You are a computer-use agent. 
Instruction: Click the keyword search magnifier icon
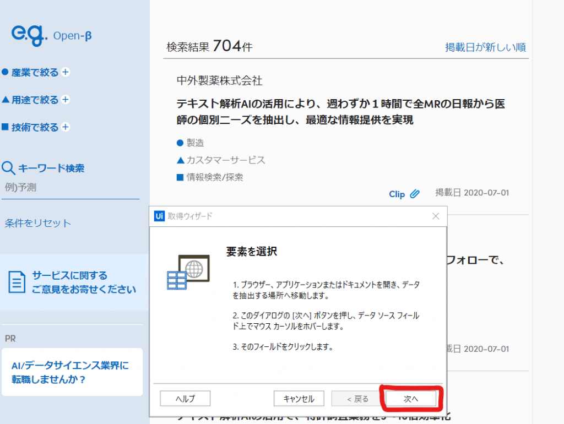point(9,168)
